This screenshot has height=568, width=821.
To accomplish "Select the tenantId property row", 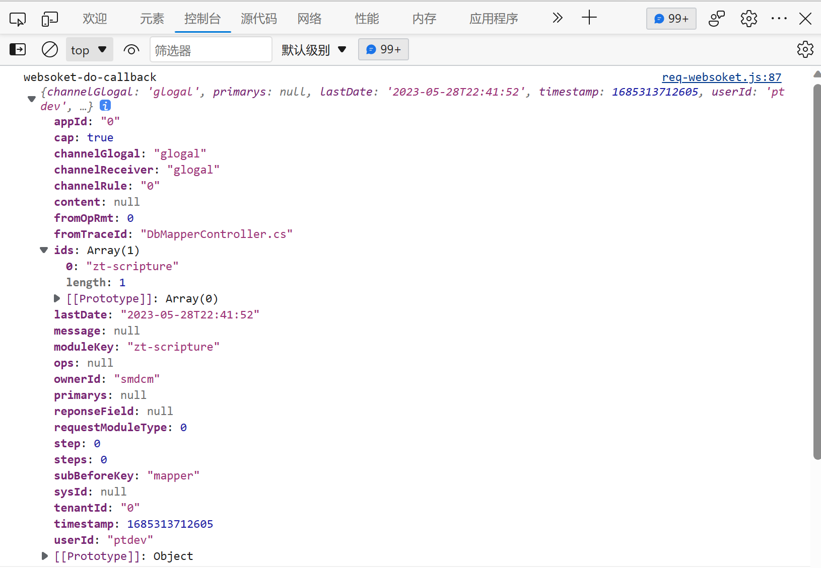I will pyautogui.click(x=97, y=508).
